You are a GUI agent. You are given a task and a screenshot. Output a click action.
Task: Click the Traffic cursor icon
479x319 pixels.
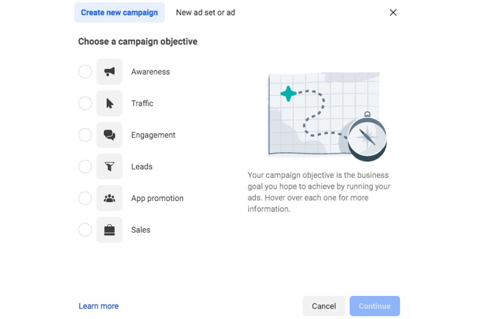click(109, 103)
